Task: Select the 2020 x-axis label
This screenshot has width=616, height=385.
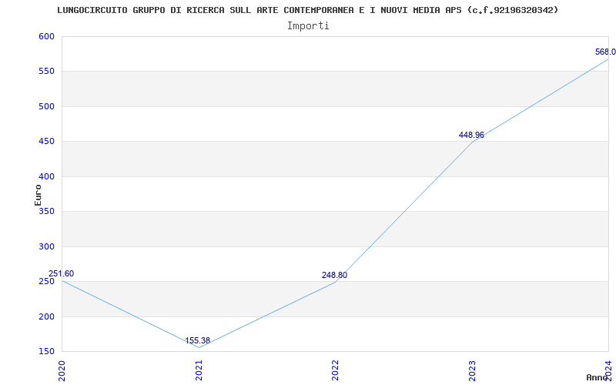Action: [x=62, y=370]
